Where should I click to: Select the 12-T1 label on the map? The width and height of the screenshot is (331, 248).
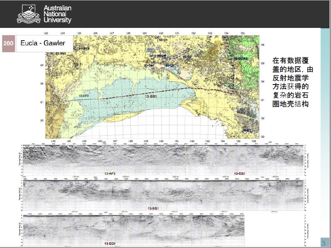pos(78,64)
